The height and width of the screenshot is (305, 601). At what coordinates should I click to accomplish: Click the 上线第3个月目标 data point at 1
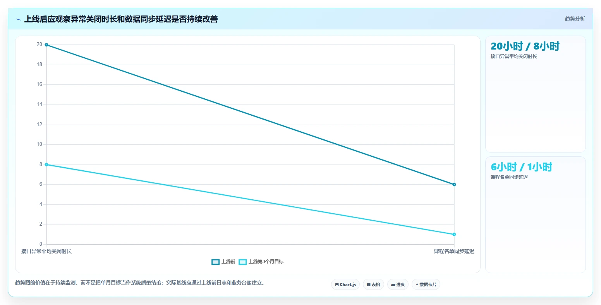pyautogui.click(x=454, y=235)
